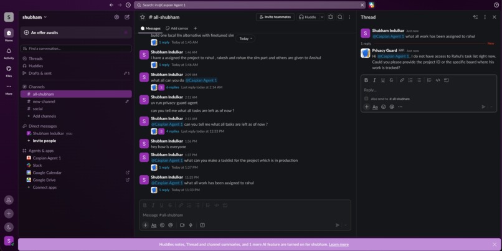Check 'Also send to # all-shubham'
The width and height of the screenshot is (502, 251).
pyautogui.click(x=366, y=98)
